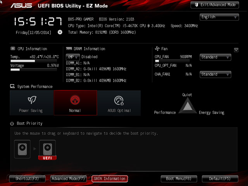Click the DIMM_B2 G-Skill 4096MB entry

[x=96, y=81]
